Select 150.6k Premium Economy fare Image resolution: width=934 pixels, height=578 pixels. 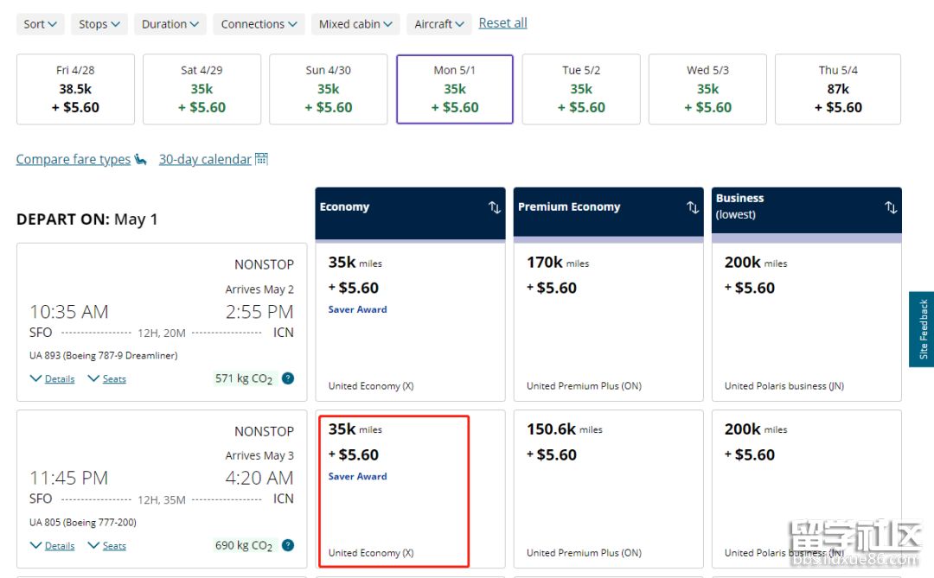click(608, 489)
